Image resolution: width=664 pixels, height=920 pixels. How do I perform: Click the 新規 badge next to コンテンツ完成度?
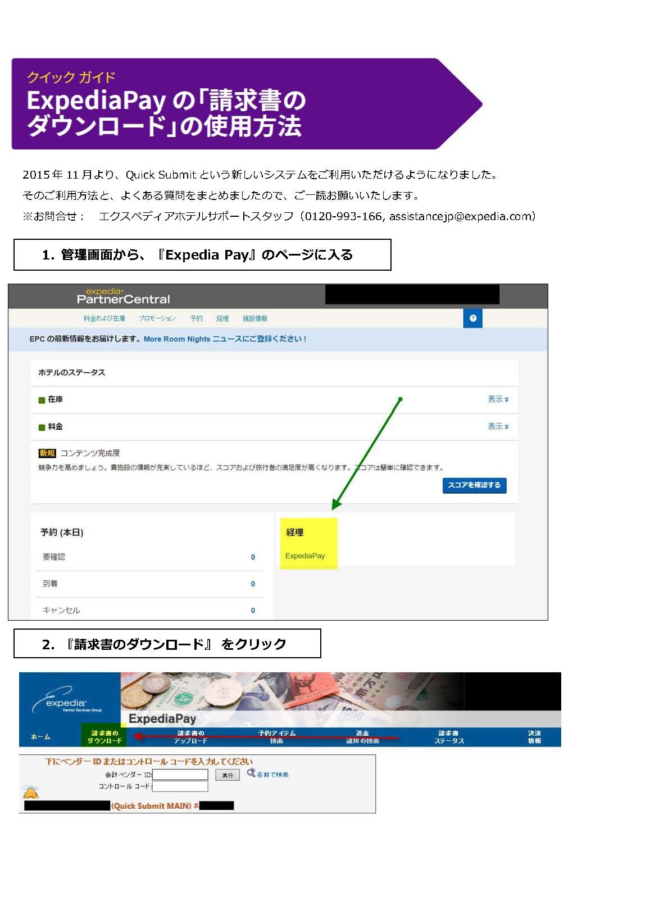coord(47,453)
